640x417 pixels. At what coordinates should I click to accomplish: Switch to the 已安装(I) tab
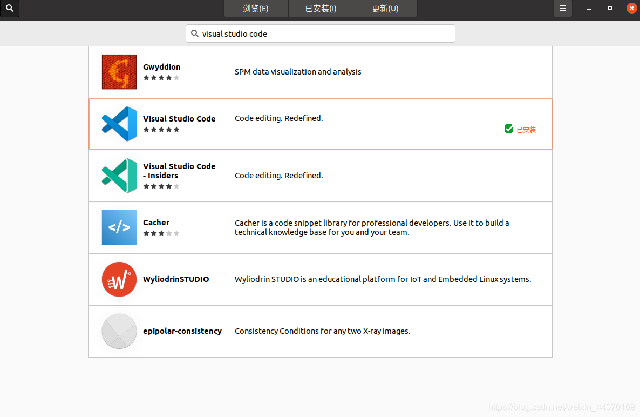(x=321, y=9)
